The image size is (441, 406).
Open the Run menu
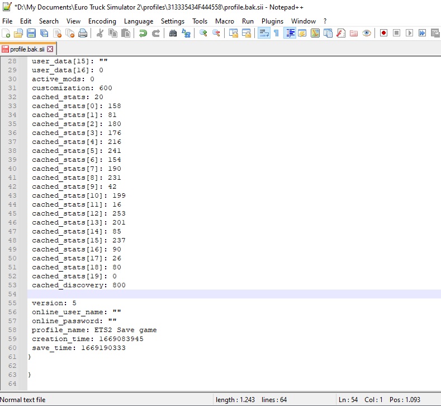click(248, 21)
